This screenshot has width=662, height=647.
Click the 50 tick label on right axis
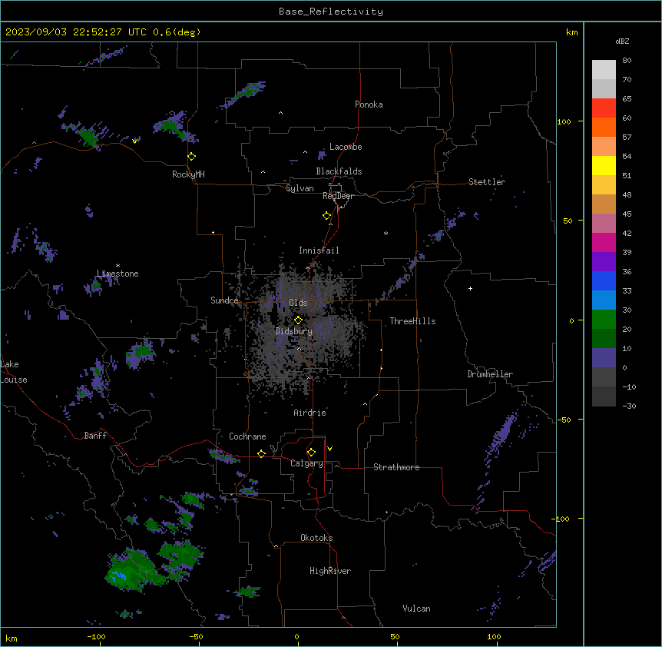[568, 221]
